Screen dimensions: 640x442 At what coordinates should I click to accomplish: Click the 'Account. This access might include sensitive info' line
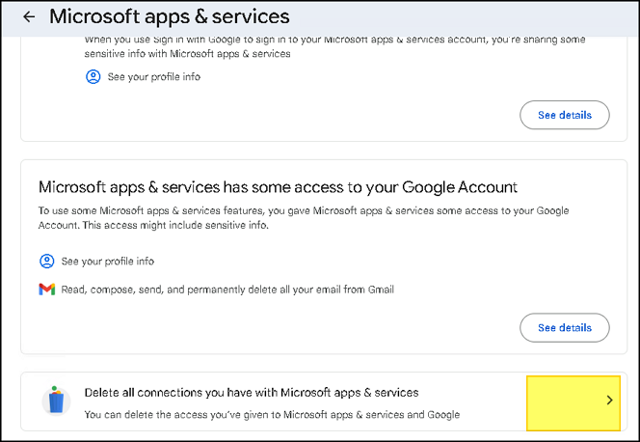click(153, 225)
